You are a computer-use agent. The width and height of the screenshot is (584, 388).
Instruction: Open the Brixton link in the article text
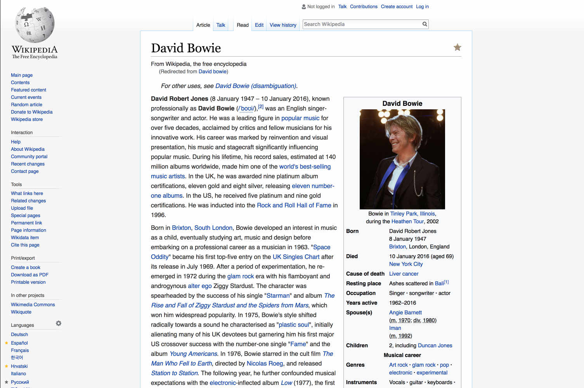pos(182,228)
